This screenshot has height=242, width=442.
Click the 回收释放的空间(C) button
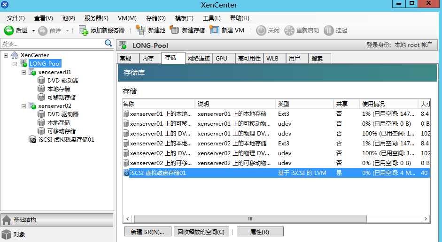(201, 232)
